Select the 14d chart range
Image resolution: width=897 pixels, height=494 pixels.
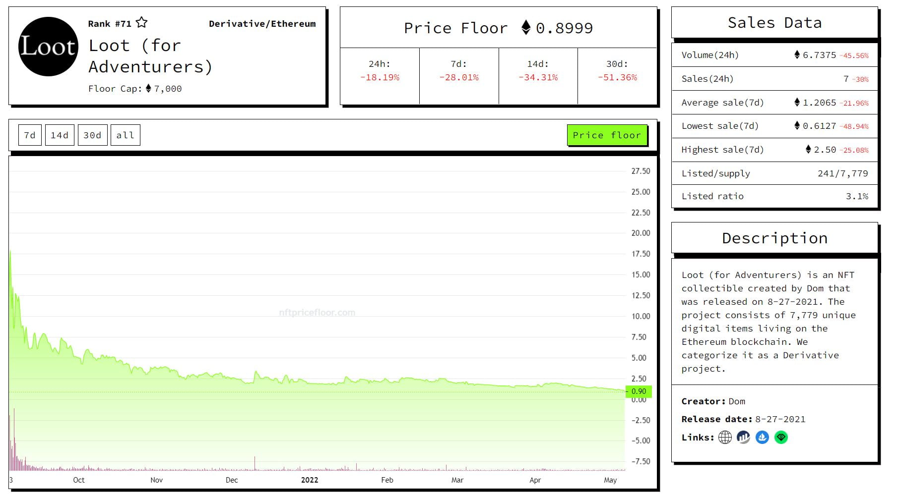point(60,135)
